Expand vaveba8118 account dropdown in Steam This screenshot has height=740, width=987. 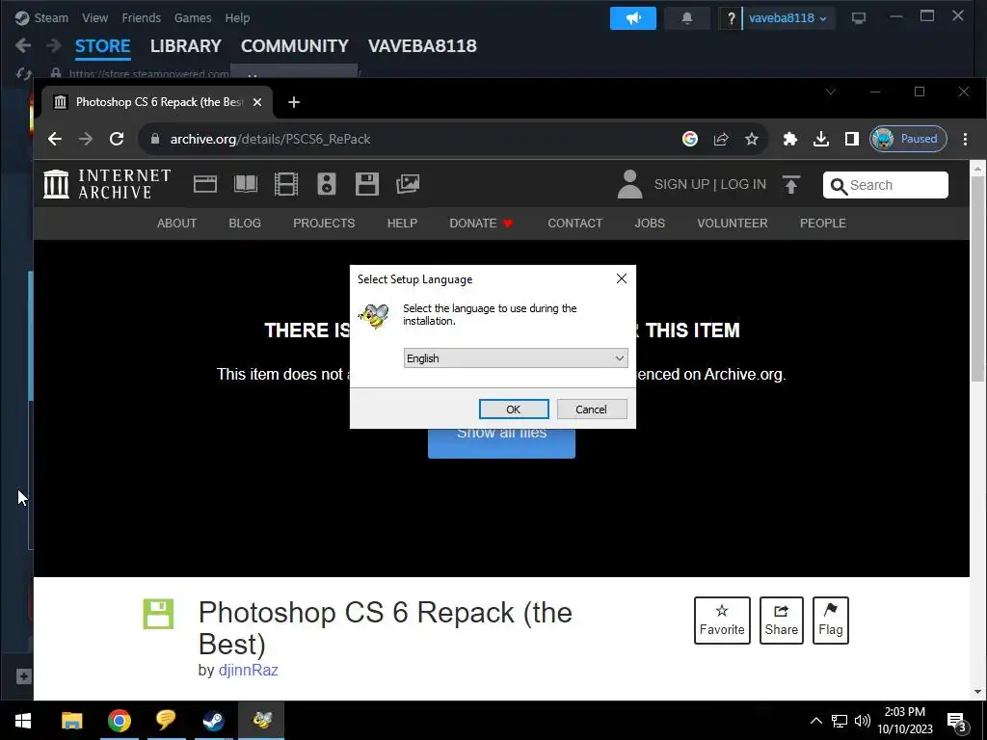click(788, 18)
